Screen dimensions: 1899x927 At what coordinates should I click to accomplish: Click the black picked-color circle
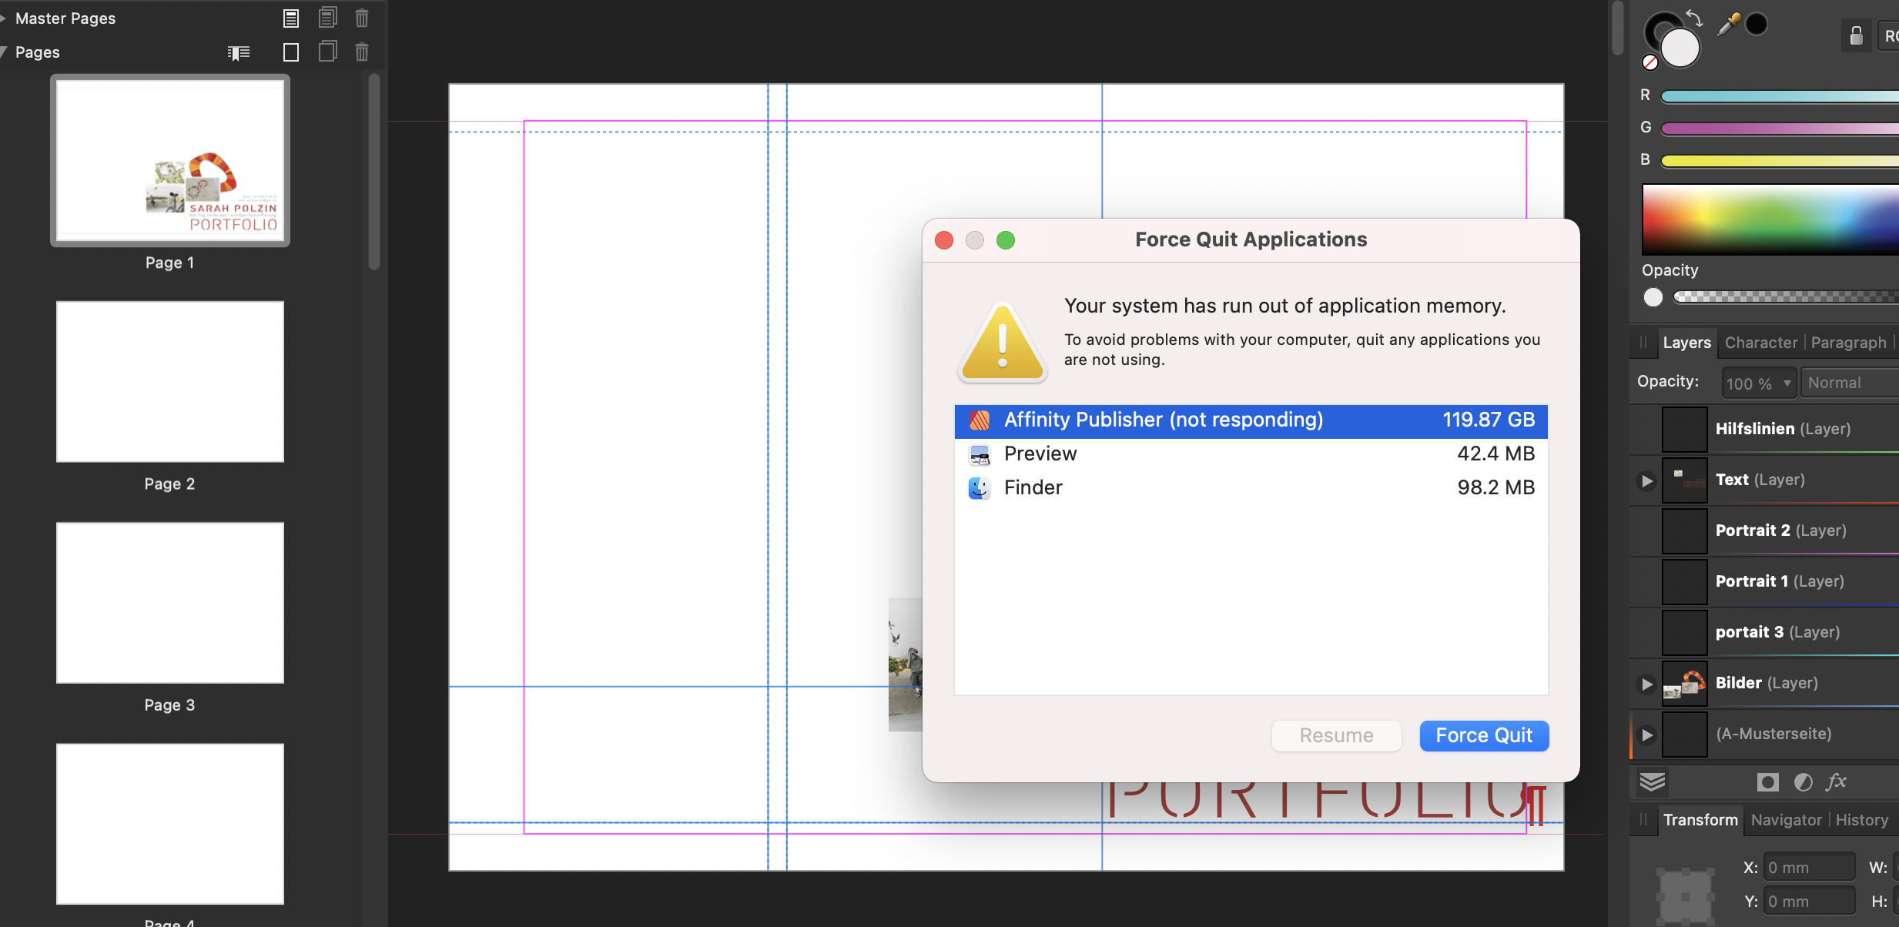pyautogui.click(x=1756, y=25)
